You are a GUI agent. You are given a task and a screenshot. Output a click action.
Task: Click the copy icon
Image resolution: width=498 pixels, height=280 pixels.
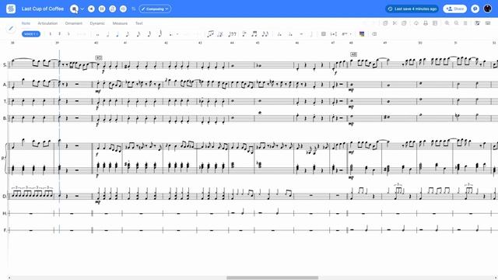385,23
